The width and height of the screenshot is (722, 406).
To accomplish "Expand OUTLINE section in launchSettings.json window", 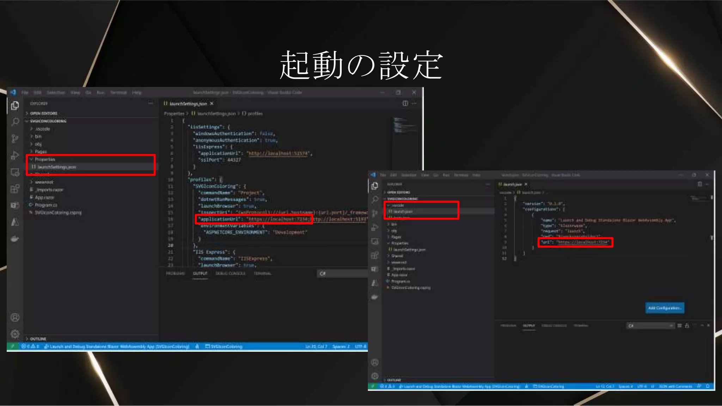I will point(38,339).
